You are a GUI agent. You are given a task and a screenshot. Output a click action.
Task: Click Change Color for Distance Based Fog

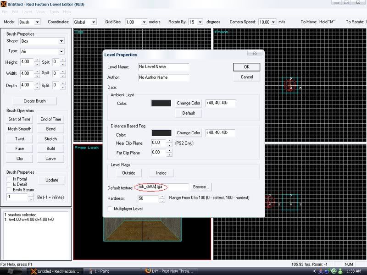click(189, 133)
